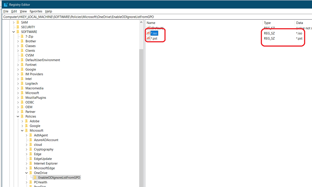
Task: Select the ODBC folder icon
Action: click(x=22, y=102)
